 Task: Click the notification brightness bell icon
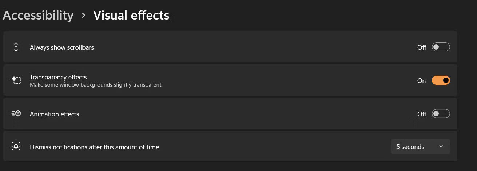tap(16, 146)
